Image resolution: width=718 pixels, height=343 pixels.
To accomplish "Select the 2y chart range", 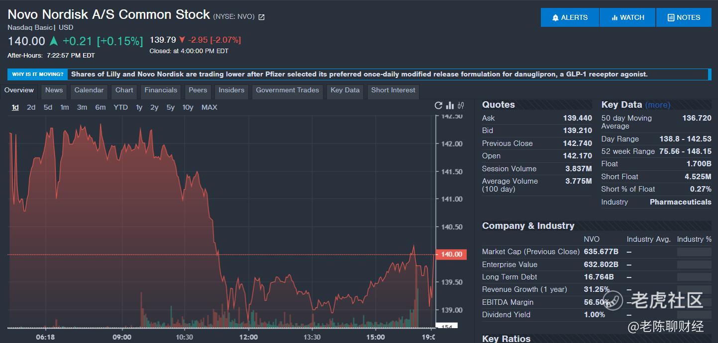I will pyautogui.click(x=154, y=107).
